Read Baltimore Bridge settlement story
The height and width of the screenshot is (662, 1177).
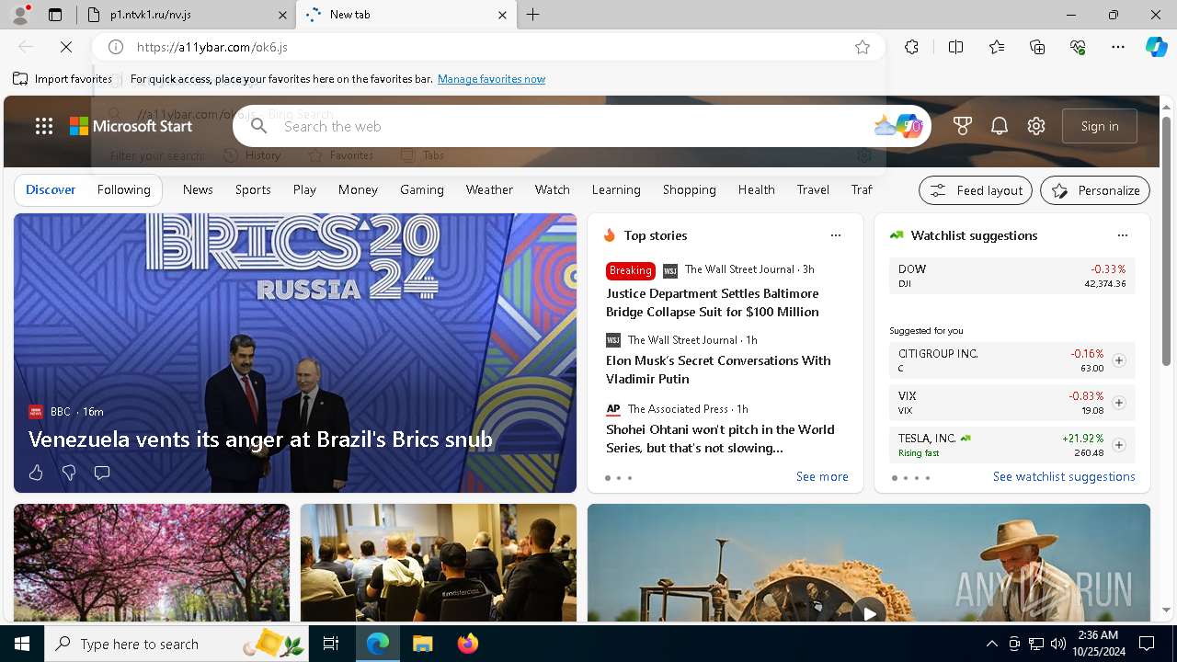713,302
